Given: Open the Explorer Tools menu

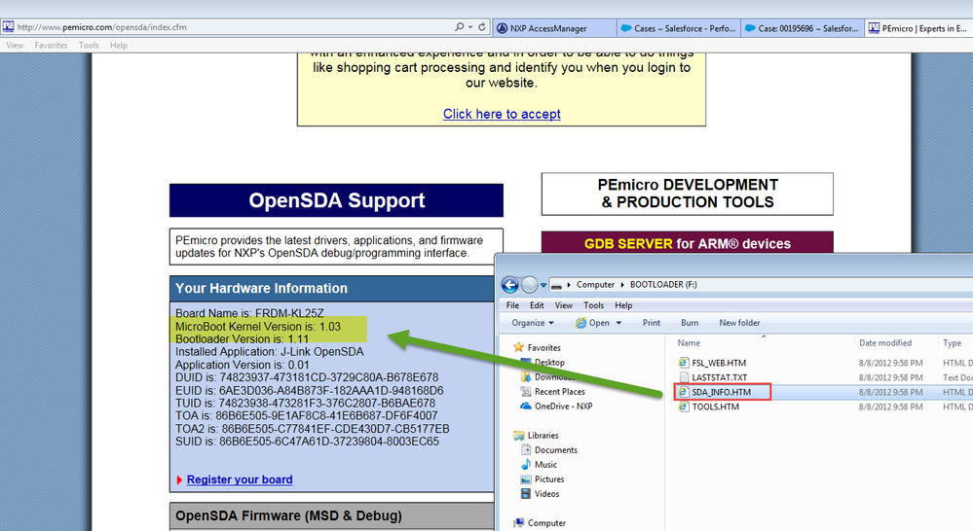Looking at the screenshot, I should pyautogui.click(x=593, y=305).
